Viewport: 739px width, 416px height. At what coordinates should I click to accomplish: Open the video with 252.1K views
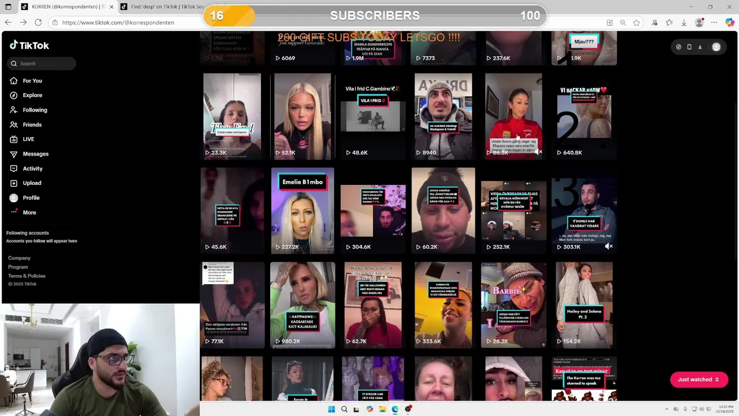513,211
